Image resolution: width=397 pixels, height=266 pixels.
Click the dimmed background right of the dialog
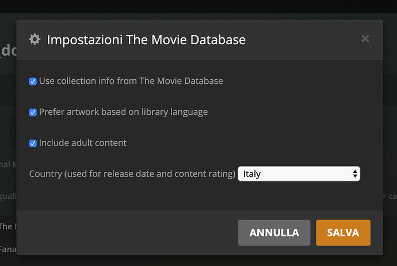pyautogui.click(x=390, y=144)
